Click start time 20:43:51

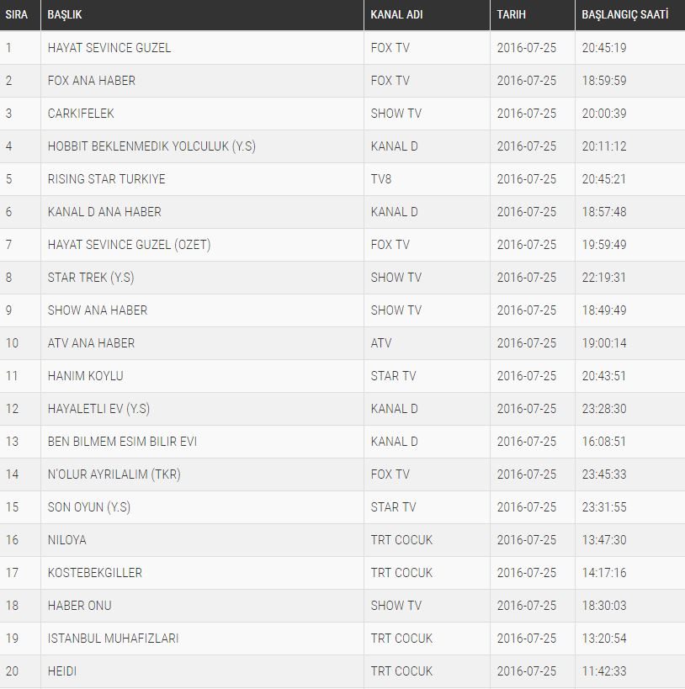603,376
